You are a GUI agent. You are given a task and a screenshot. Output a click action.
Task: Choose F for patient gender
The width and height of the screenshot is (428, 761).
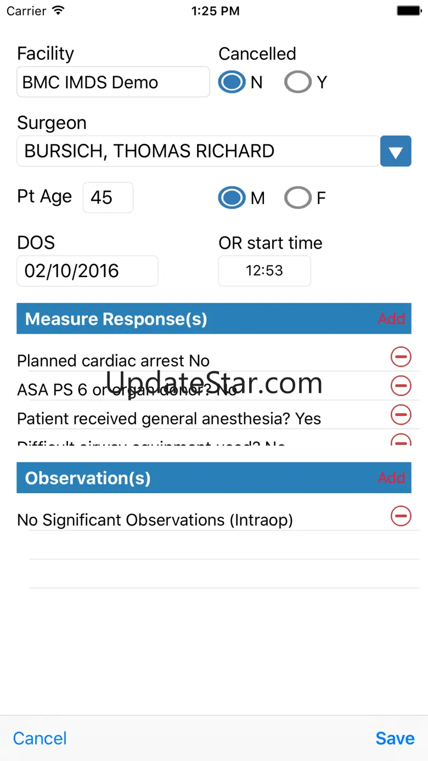298,198
